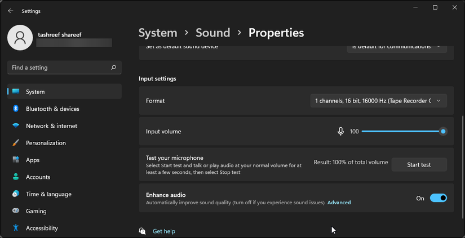Select Gaming in the sidebar
The width and height of the screenshot is (465, 238).
[36, 211]
